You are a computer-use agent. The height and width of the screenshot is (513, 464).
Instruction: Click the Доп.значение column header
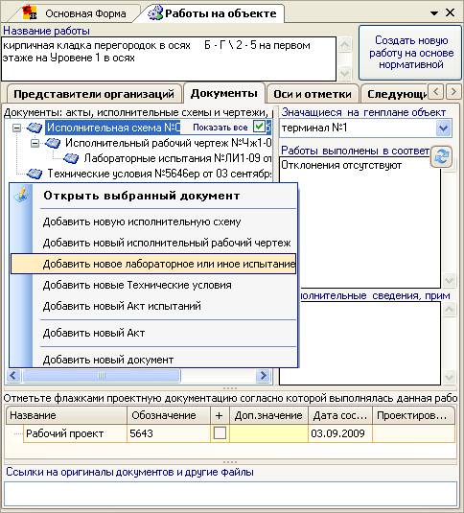(268, 415)
